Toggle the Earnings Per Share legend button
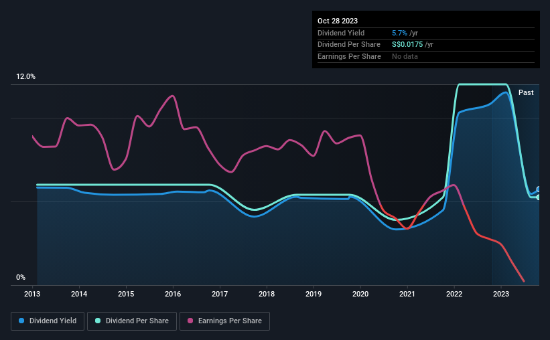The height and width of the screenshot is (340, 550). [224, 321]
